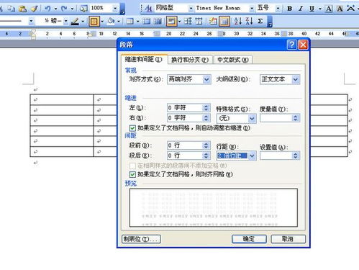Click Distribute Columns Evenly icon

(x=199, y=22)
